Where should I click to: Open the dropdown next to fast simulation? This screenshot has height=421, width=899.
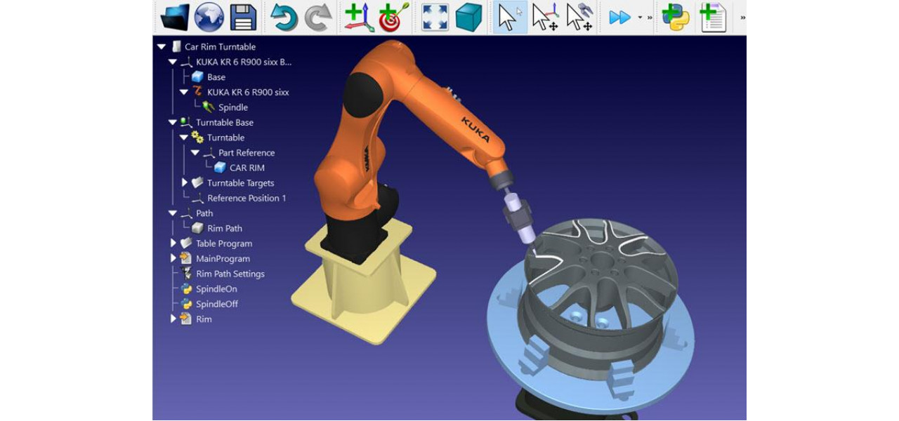tap(640, 18)
